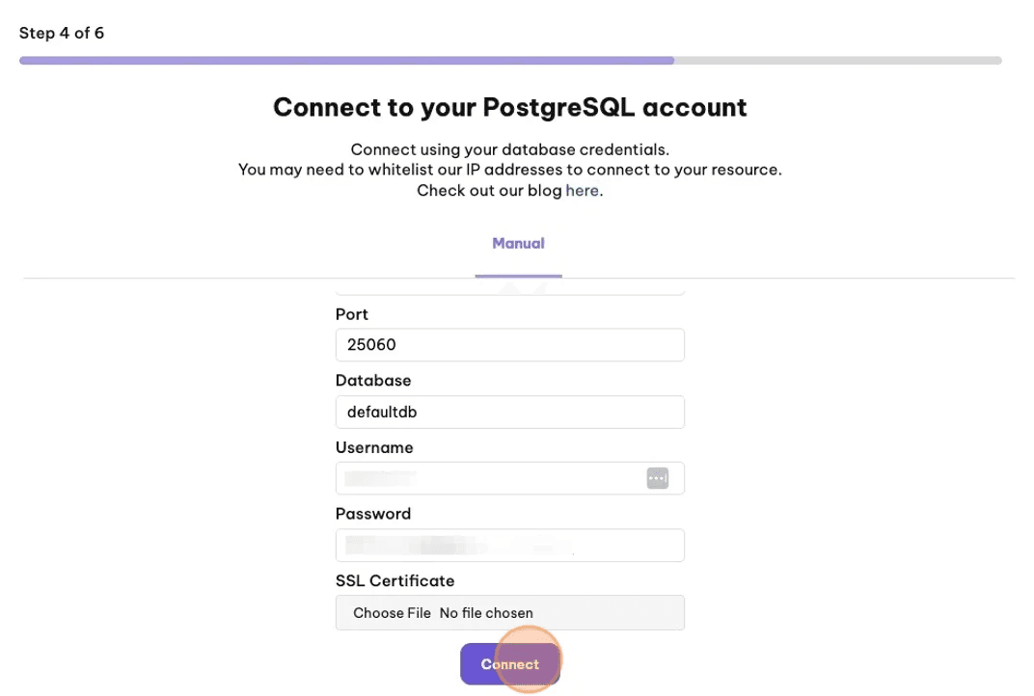
Task: Open the blog link labeled 'here'
Action: (583, 191)
